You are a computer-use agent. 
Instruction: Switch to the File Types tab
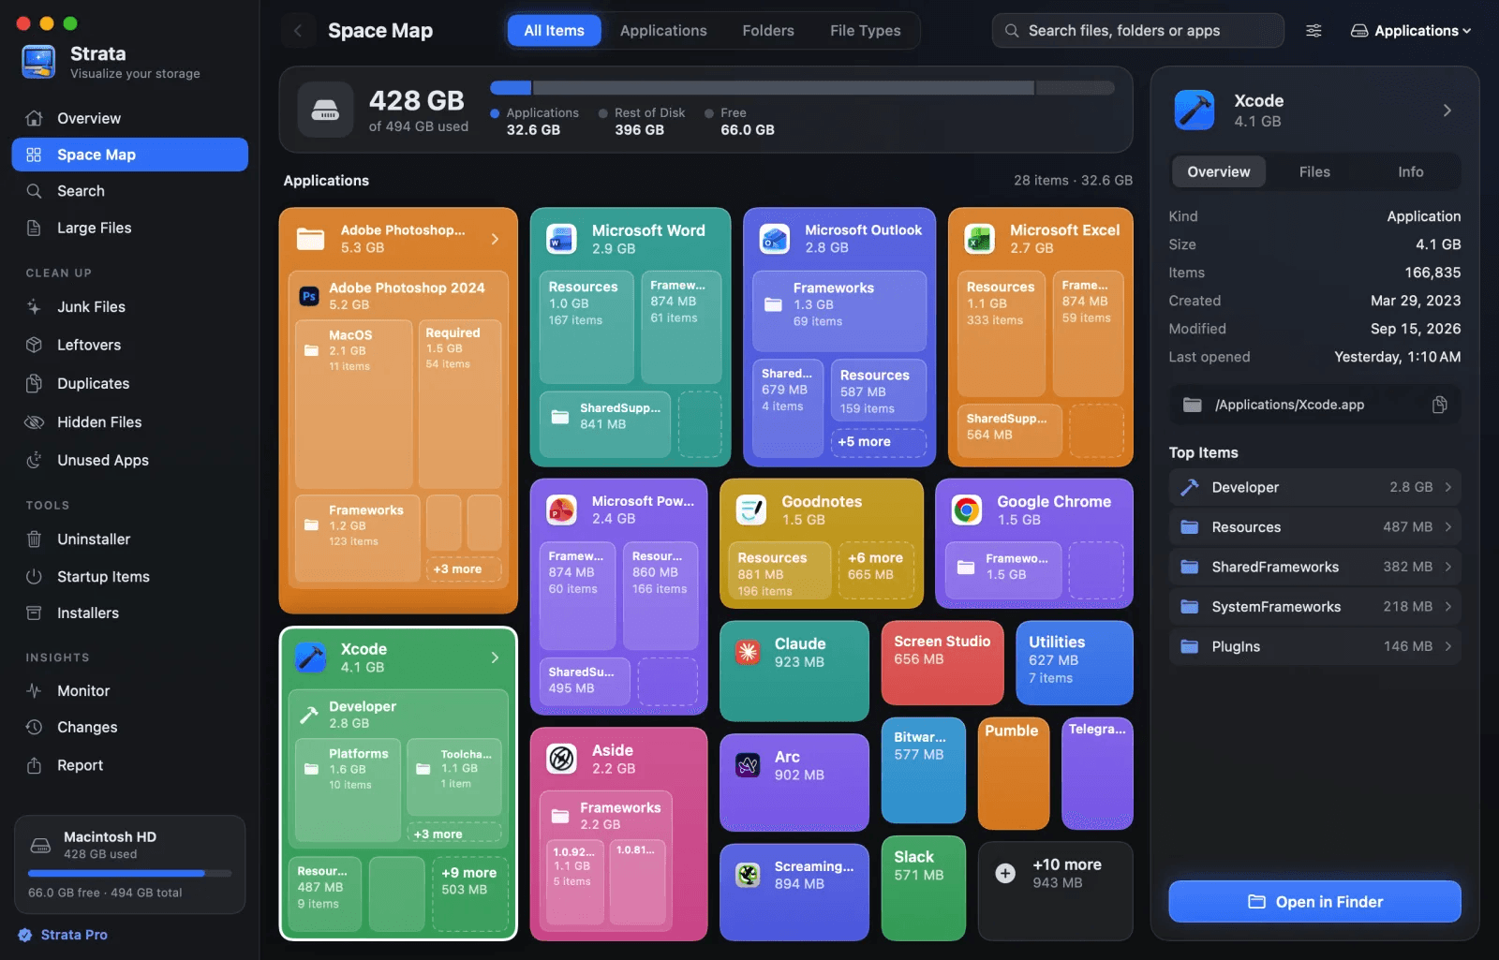(865, 31)
